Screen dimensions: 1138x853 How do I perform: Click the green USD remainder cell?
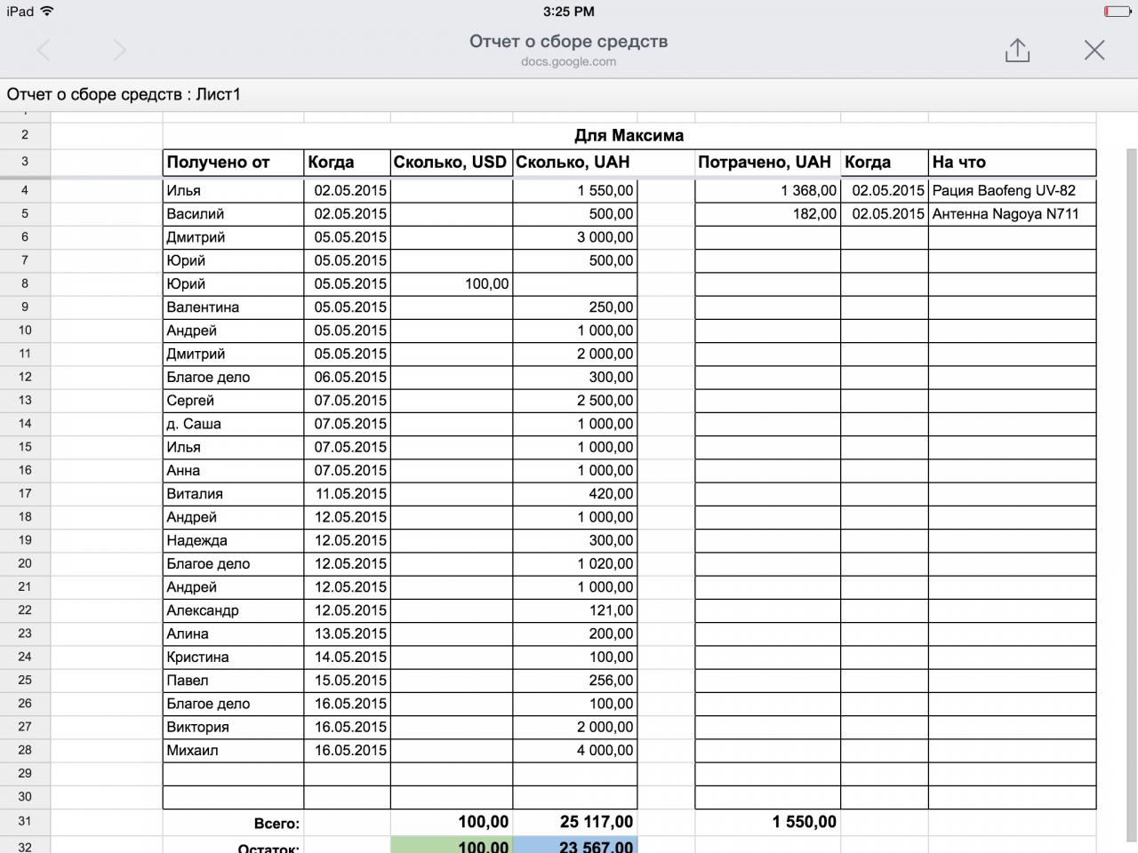pos(451,846)
